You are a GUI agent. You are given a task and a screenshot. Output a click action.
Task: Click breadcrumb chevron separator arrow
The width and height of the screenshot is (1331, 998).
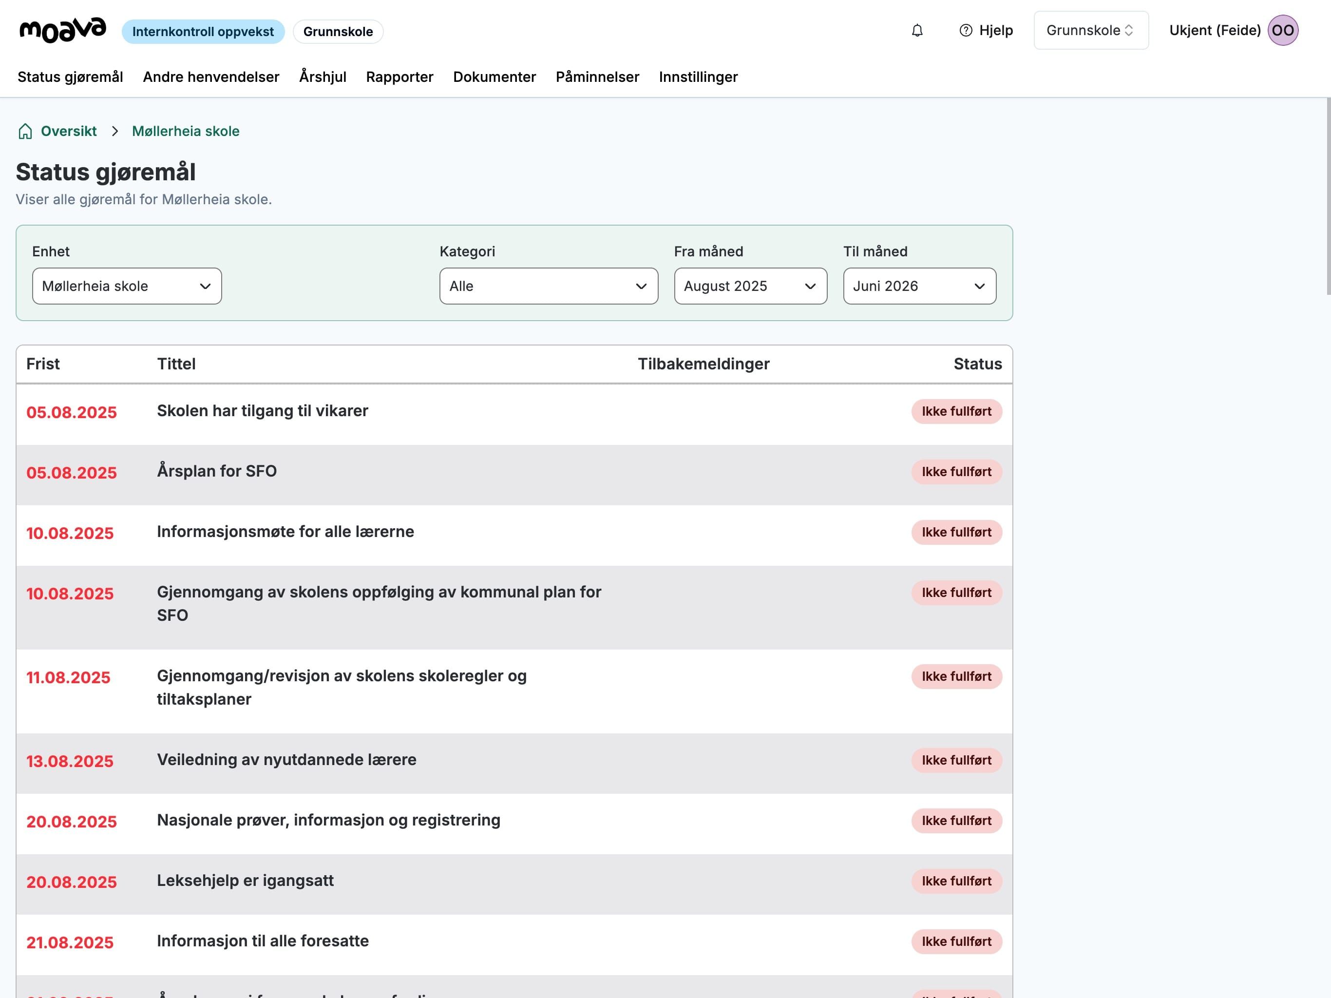coord(115,131)
